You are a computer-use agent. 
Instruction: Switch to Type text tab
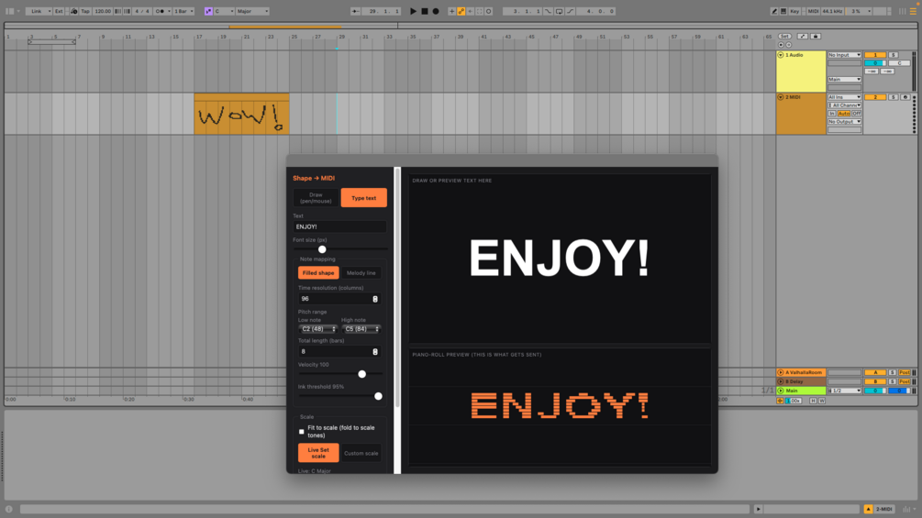pyautogui.click(x=363, y=198)
